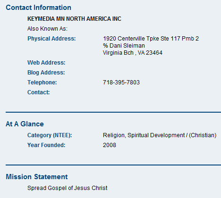Click the name Dani Sleiman
The image size is (221, 198).
(x=127, y=46)
